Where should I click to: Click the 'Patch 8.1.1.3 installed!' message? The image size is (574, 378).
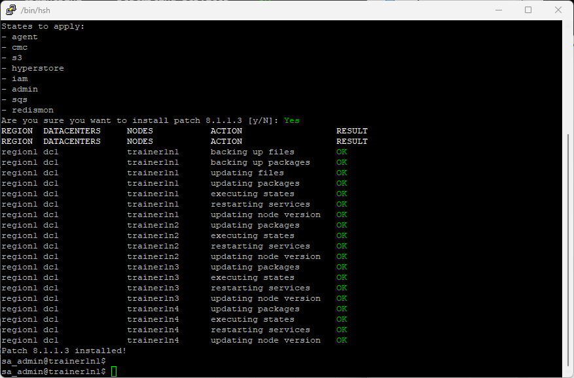pyautogui.click(x=63, y=351)
